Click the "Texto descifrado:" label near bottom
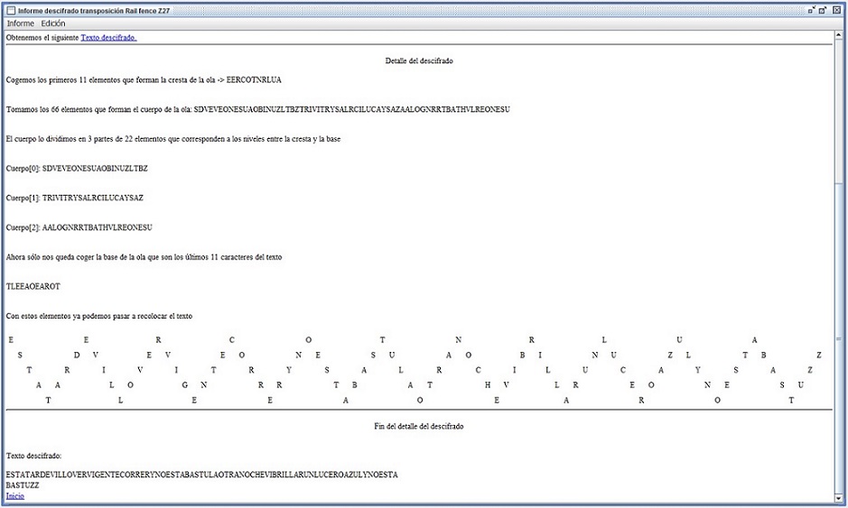Screen dimensions: 848x508 pos(33,457)
